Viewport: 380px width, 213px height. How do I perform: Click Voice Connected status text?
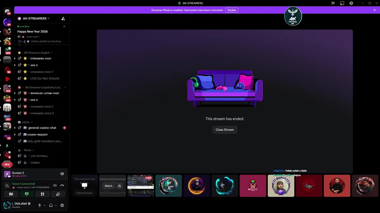click(x=23, y=184)
